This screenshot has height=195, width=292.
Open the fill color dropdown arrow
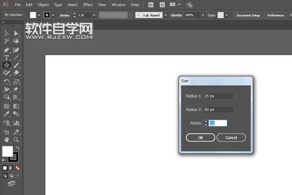coord(39,15)
